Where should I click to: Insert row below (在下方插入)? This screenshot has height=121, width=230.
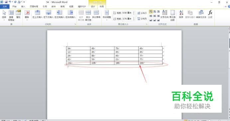pyautogui.click(x=49, y=14)
